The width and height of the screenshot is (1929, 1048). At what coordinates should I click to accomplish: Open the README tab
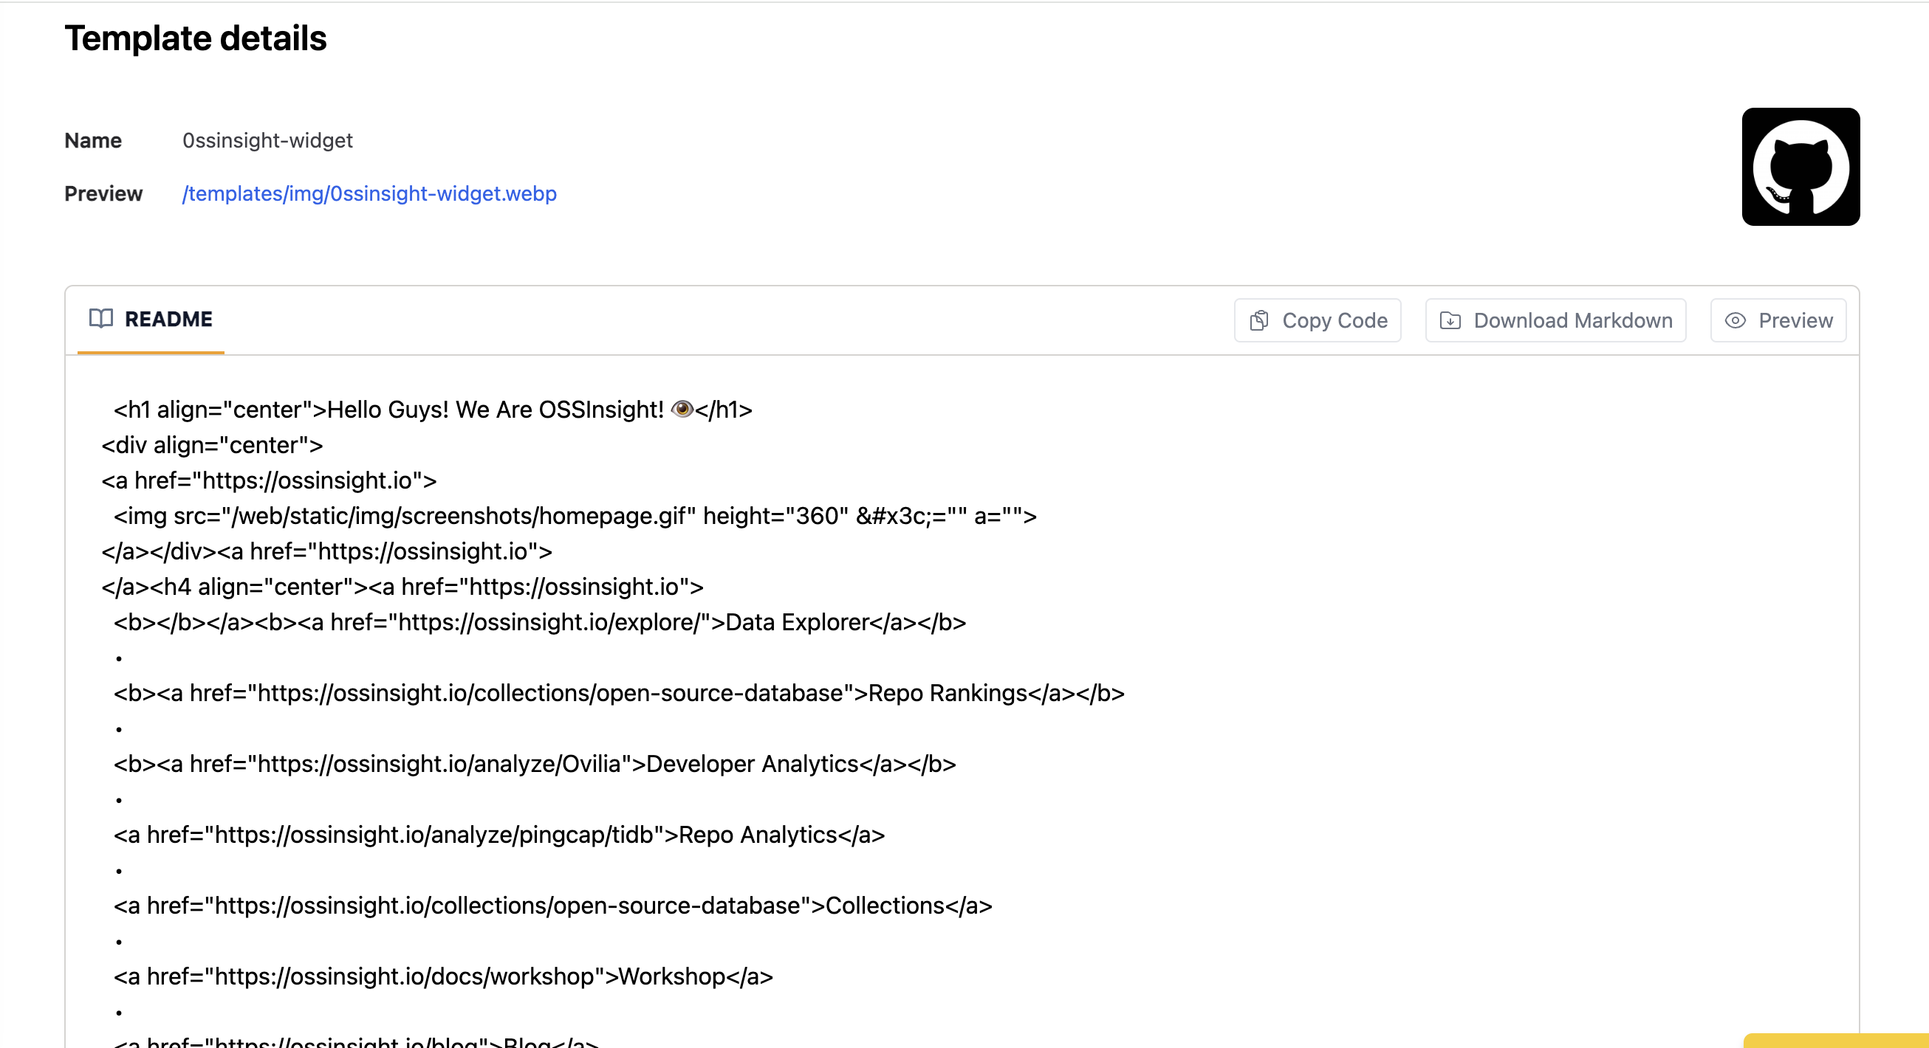(151, 320)
